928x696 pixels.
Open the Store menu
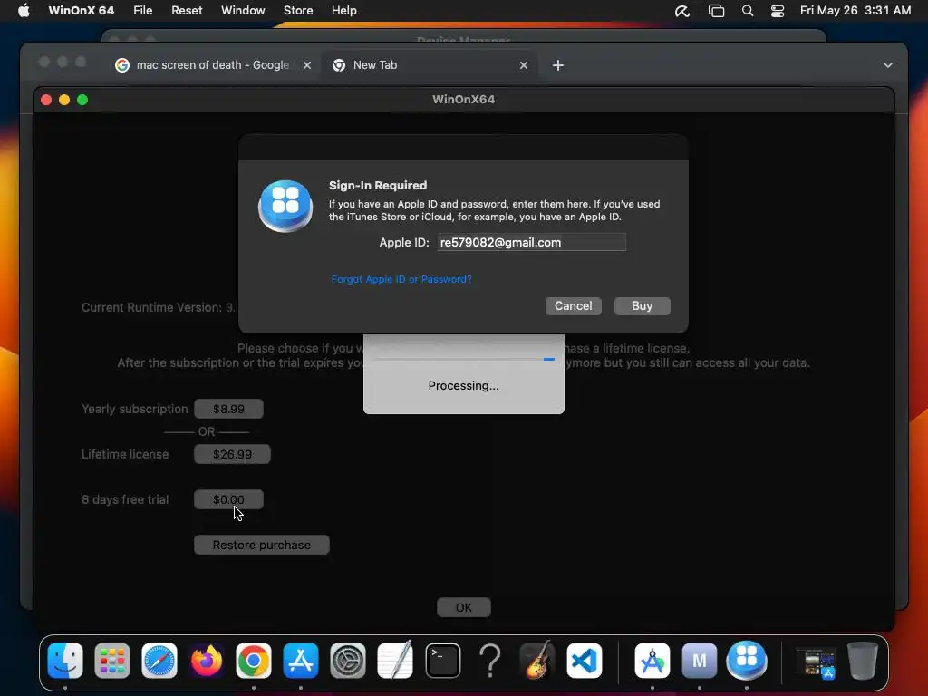(x=298, y=11)
